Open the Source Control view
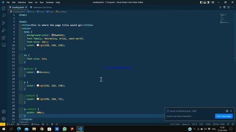 click(x=4, y=23)
